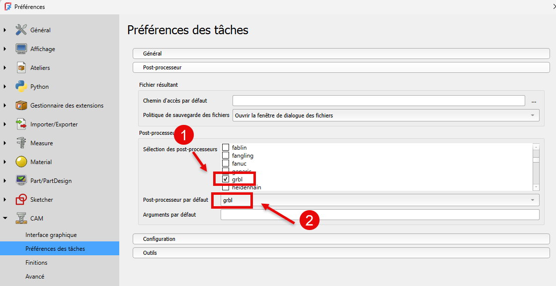The width and height of the screenshot is (556, 286).
Task: Expand the Configuration section
Action: [341, 239]
